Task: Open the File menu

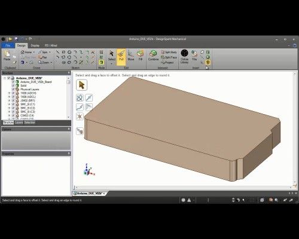Action: click(x=8, y=45)
